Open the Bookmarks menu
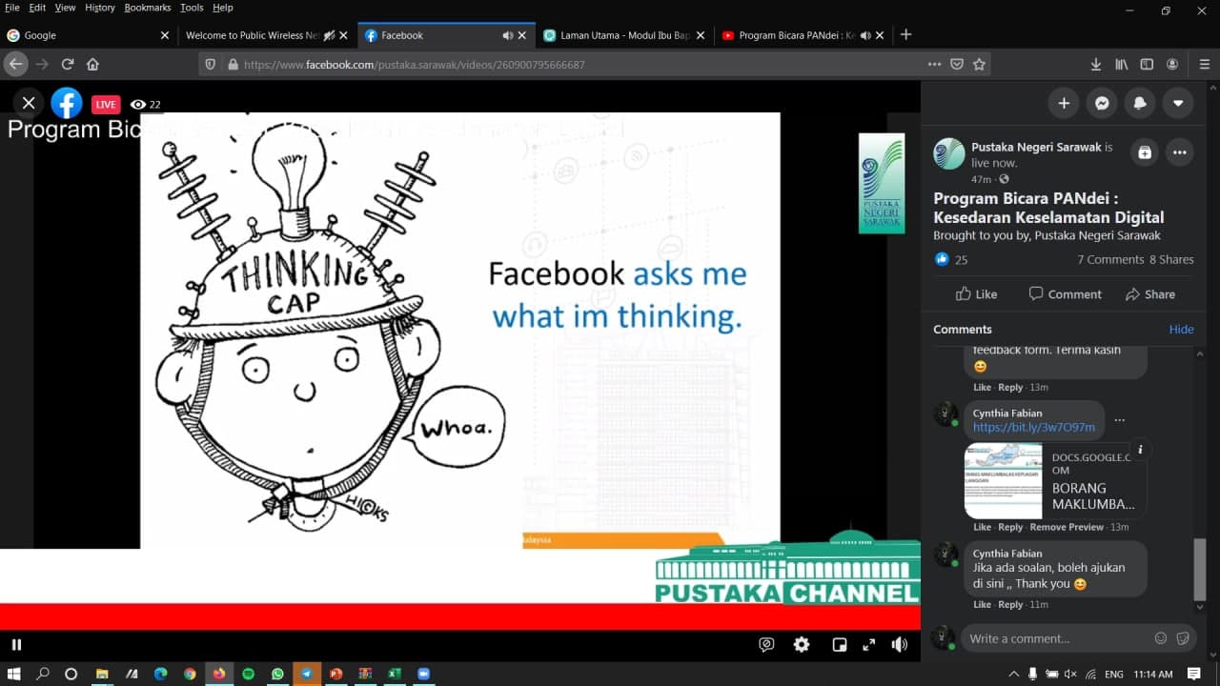The height and width of the screenshot is (686, 1220). point(148,8)
